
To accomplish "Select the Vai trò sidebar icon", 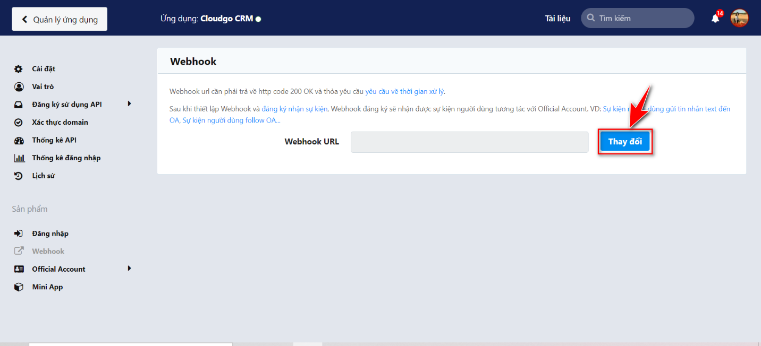I will tap(18, 87).
